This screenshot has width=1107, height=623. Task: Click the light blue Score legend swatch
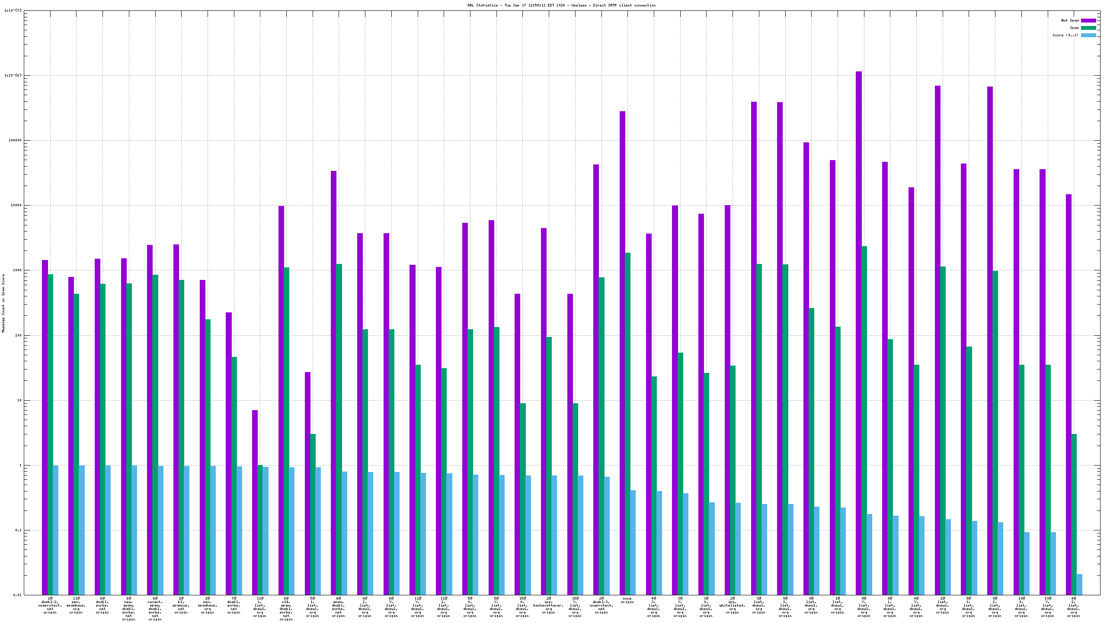[x=1088, y=35]
